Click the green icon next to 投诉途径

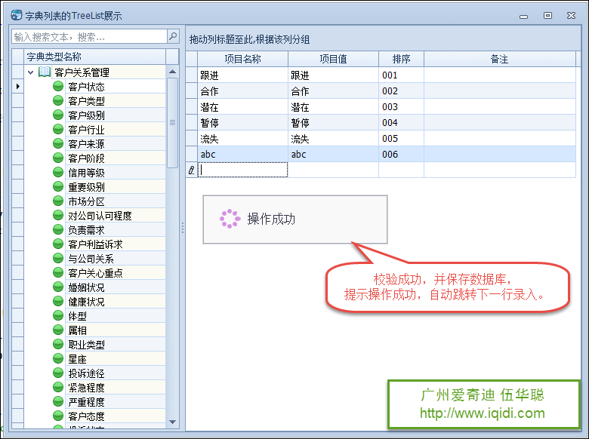tap(58, 373)
